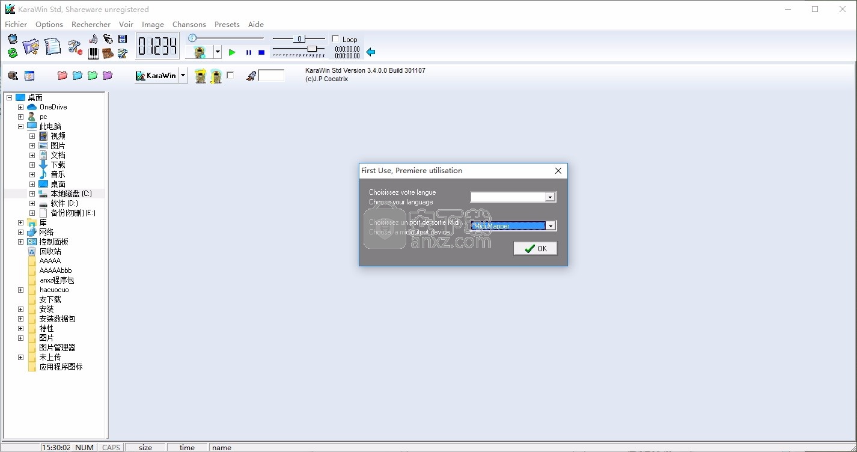Click the jukebox icon next to the checkbox
The image size is (857, 452).
tap(216, 76)
